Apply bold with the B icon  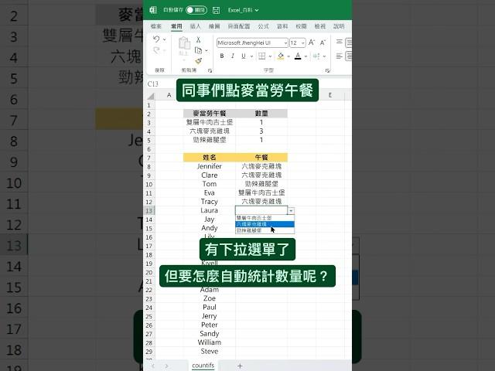[221, 56]
